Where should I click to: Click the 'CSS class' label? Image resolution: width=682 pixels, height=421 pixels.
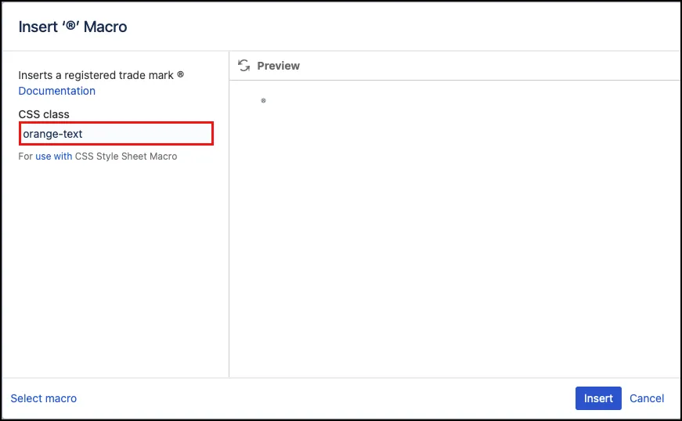(44, 114)
